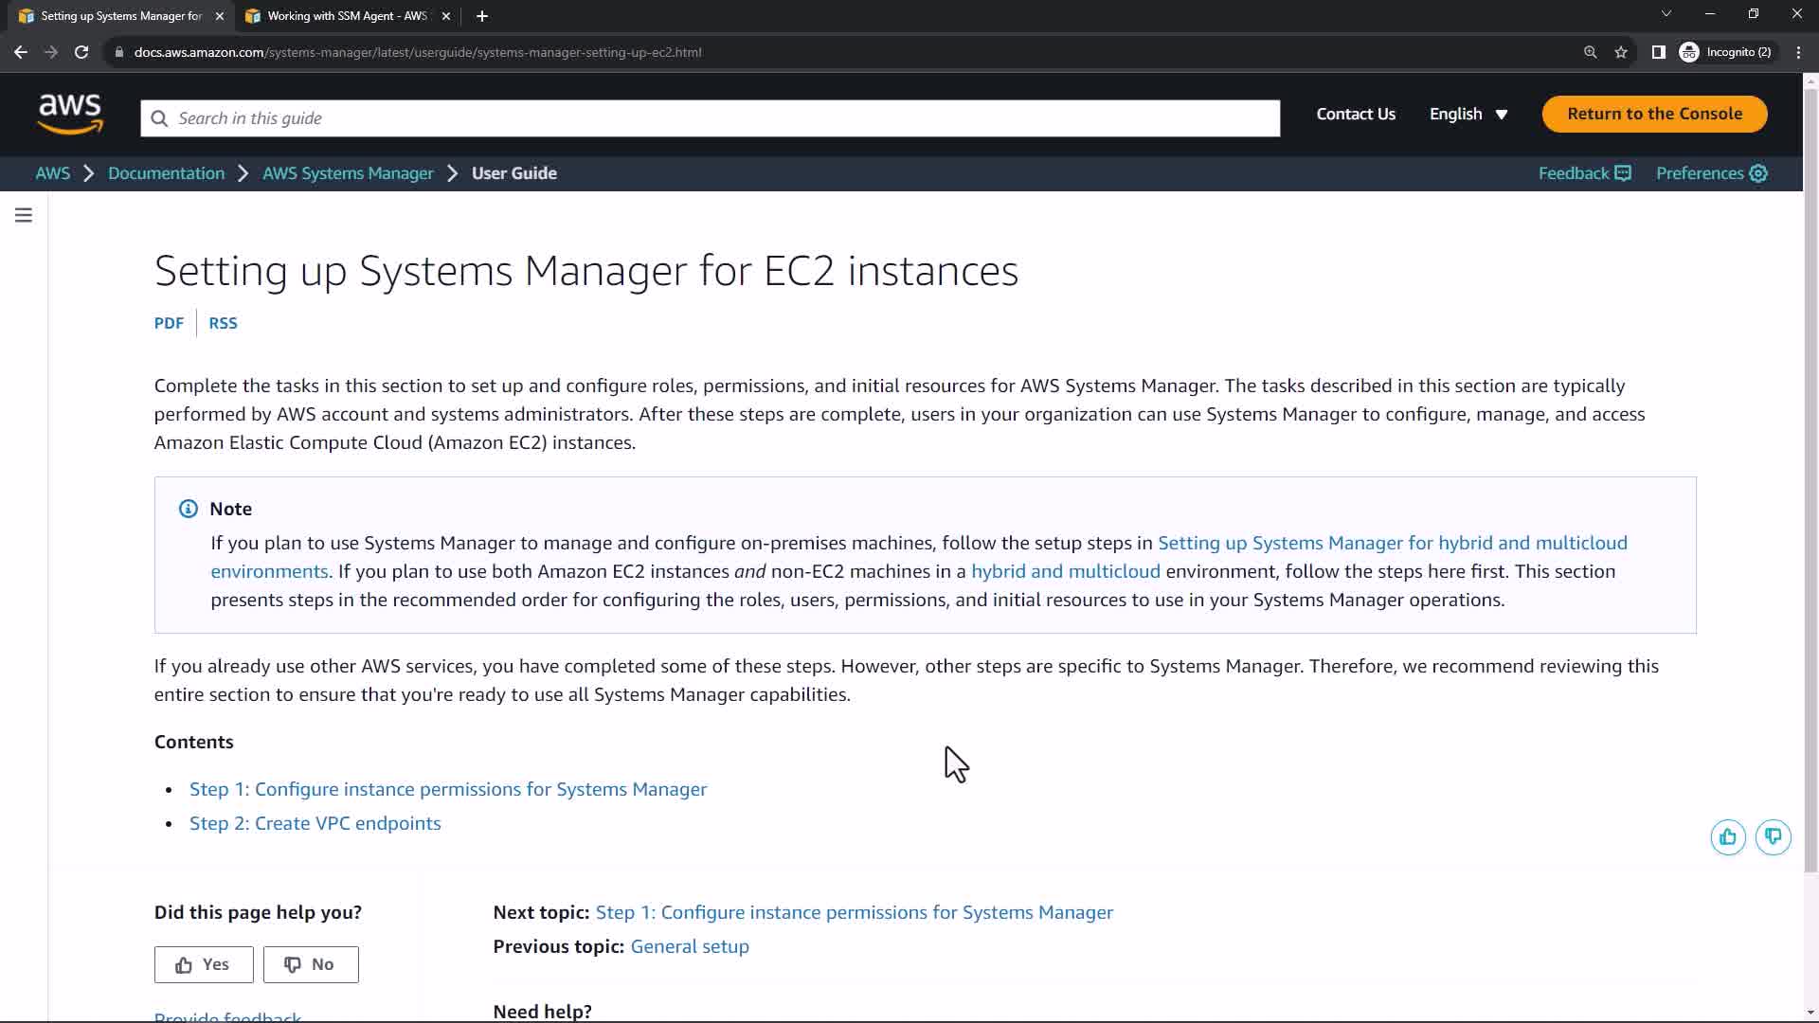The image size is (1819, 1023).
Task: Switch to Working with SSM Agent tab
Action: tap(346, 16)
